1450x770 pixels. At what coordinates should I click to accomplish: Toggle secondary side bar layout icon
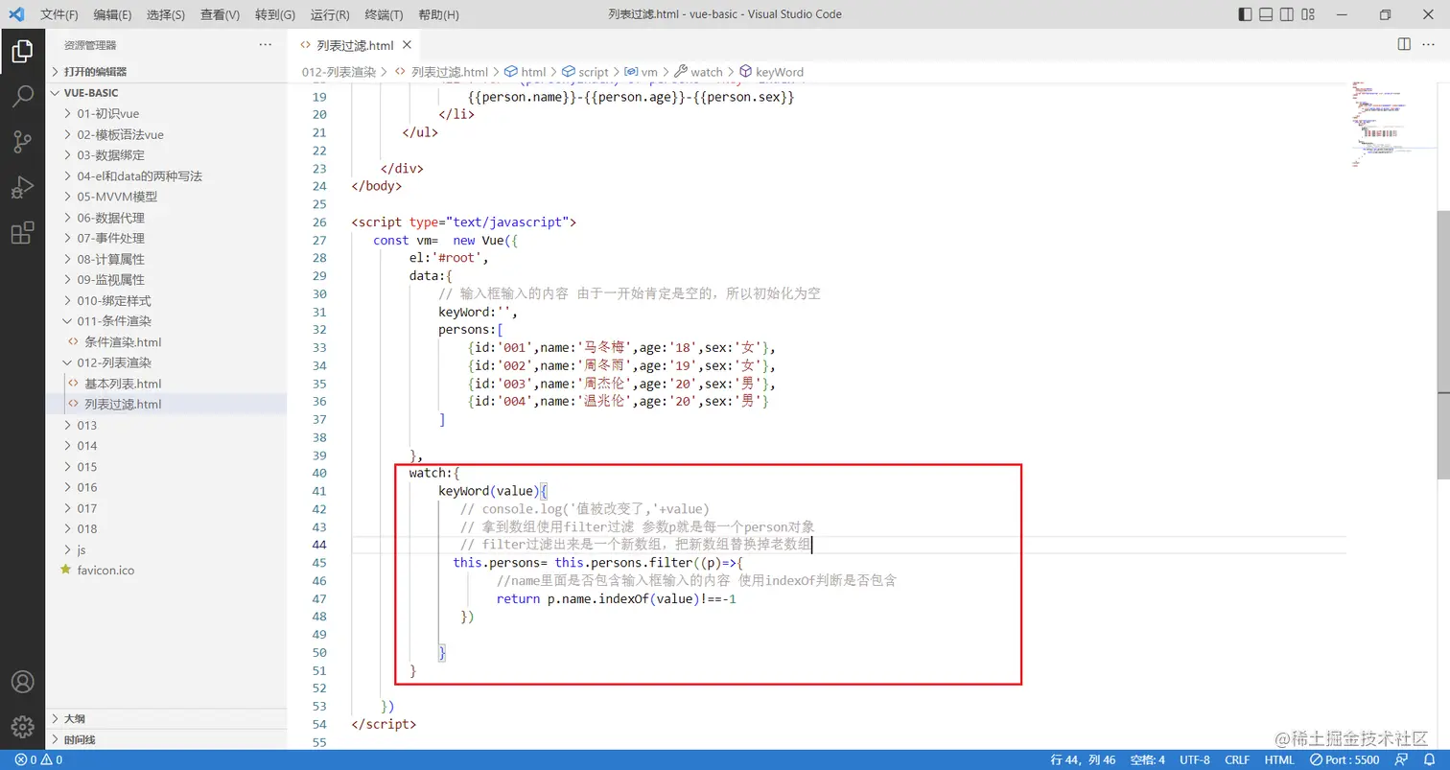tap(1287, 14)
